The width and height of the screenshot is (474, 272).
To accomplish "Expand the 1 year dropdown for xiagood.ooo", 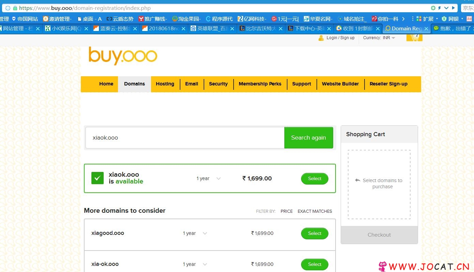I will click(195, 233).
